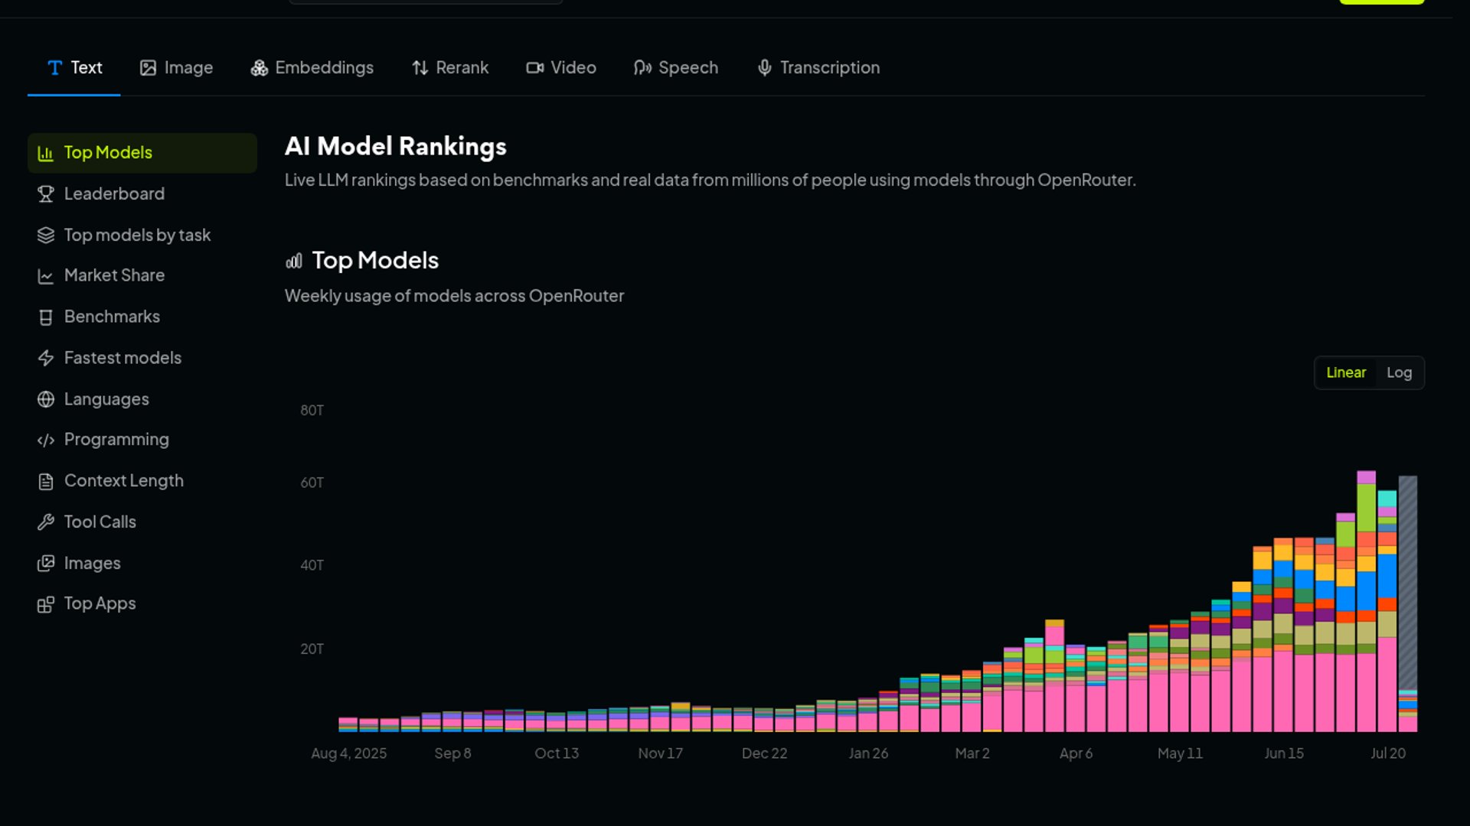Switch chart scale to Log

(x=1399, y=372)
